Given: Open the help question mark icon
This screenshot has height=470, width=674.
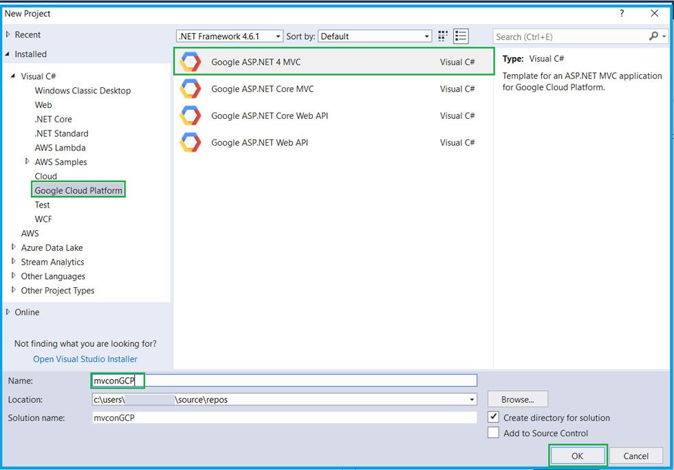Looking at the screenshot, I should tap(622, 13).
